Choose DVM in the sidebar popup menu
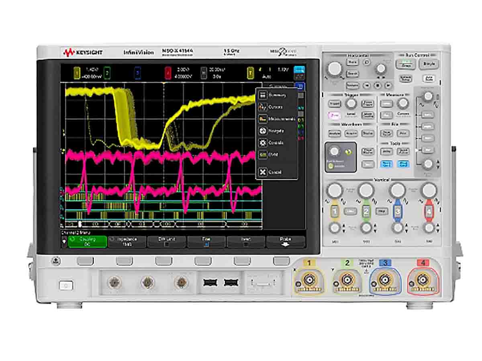 pyautogui.click(x=277, y=154)
